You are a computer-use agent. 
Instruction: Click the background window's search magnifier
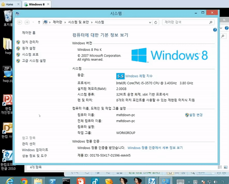coord(223,36)
